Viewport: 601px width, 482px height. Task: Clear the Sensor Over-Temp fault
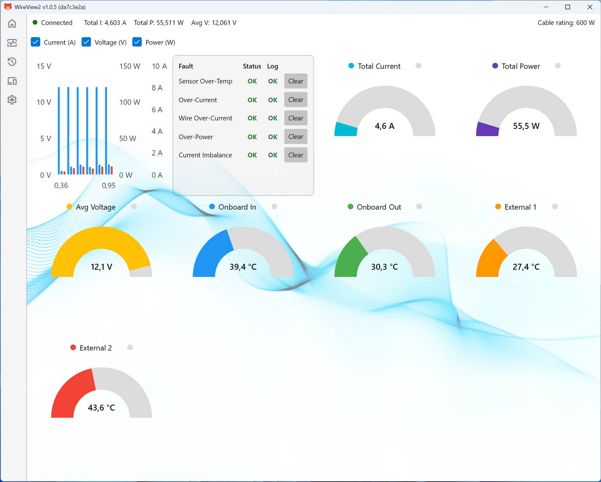tap(296, 81)
